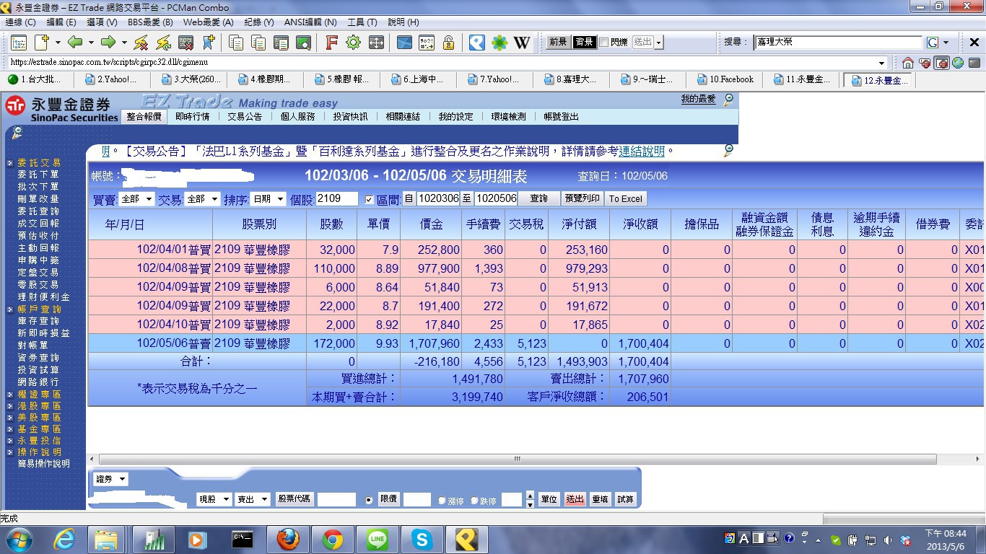Click the green flower icon in toolbar

click(499, 43)
